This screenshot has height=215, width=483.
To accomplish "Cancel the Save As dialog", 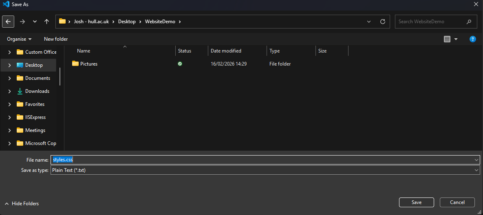I will 457,202.
